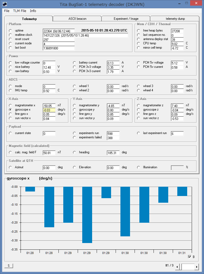The height and width of the screenshot is (274, 204).
Task: Select the IMU temp radio button
Action: [x=10, y=90]
